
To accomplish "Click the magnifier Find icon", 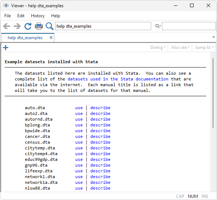I will [x=49, y=26].
